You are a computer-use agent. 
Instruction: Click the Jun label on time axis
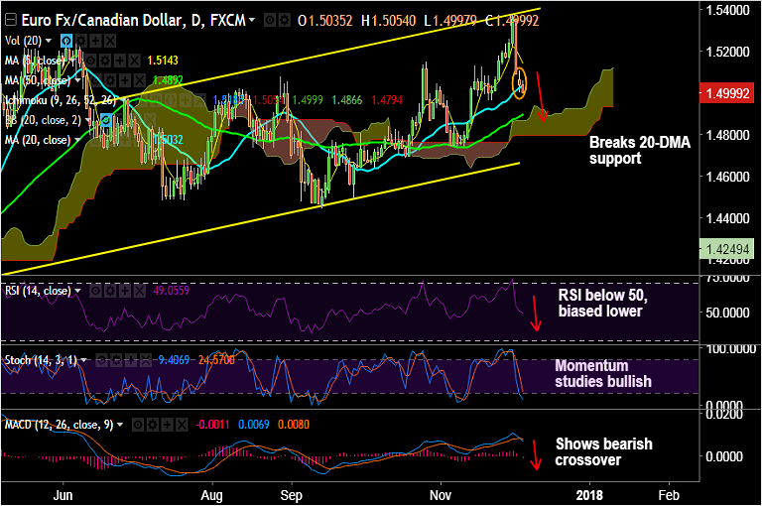[63, 495]
